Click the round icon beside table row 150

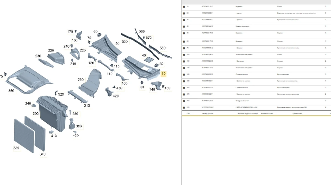(184, 81)
